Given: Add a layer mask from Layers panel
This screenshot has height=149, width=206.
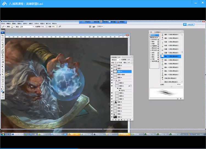Looking at the screenshot, I should pos(119,120).
